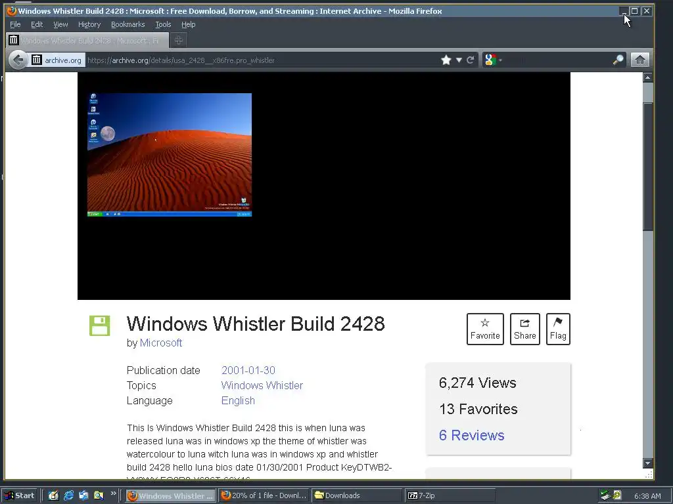The width and height of the screenshot is (673, 504).
Task: Click the Windows Whistler topic link
Action: [x=262, y=385]
